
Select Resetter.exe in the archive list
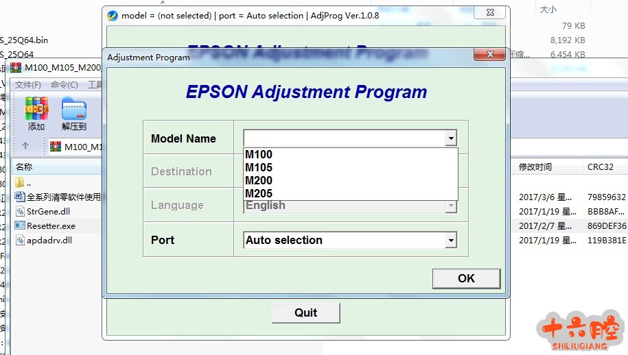click(51, 226)
